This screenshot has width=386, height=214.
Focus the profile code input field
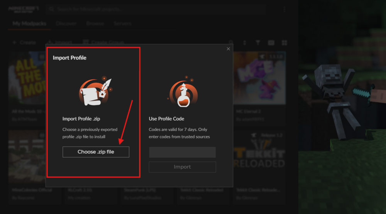pyautogui.click(x=182, y=152)
